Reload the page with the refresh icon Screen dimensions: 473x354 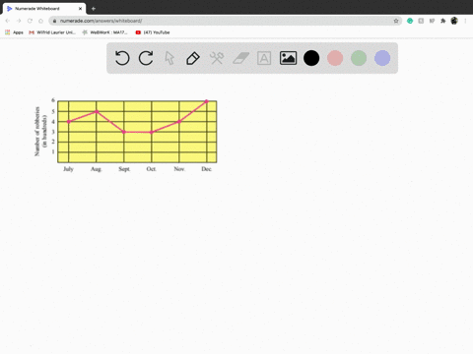(30, 21)
